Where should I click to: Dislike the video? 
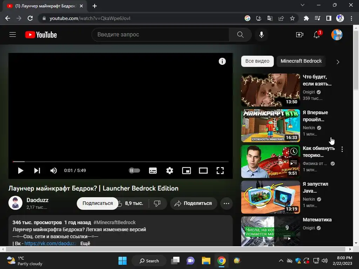(157, 203)
